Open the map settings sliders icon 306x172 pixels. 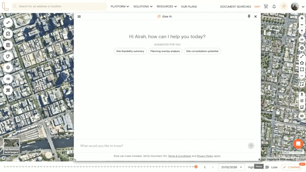302,101
